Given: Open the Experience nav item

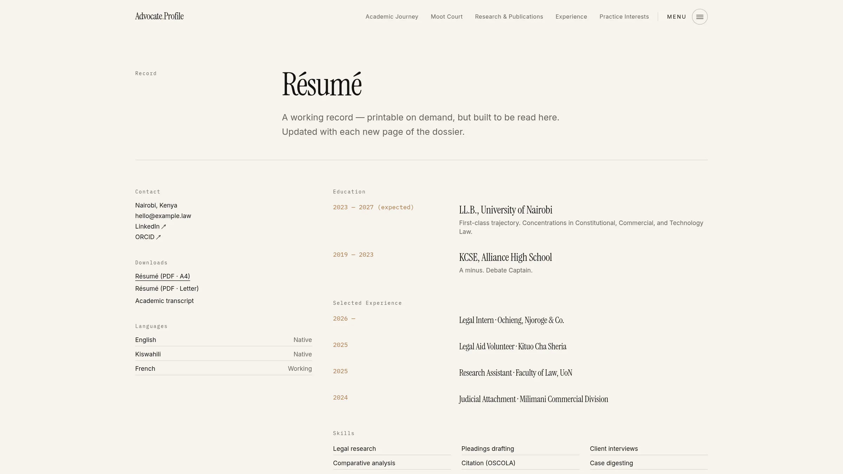Looking at the screenshot, I should (571, 17).
